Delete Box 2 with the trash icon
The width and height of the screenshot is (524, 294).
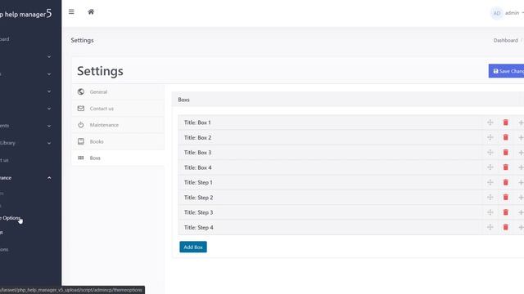pyautogui.click(x=506, y=137)
